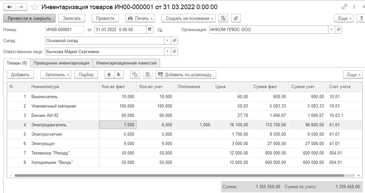
Task: Open document structure icon next to Создать на основании
Action: (223, 18)
